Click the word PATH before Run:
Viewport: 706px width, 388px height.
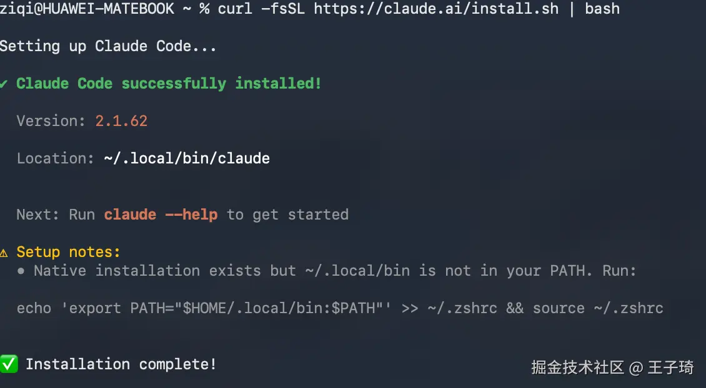(567, 271)
